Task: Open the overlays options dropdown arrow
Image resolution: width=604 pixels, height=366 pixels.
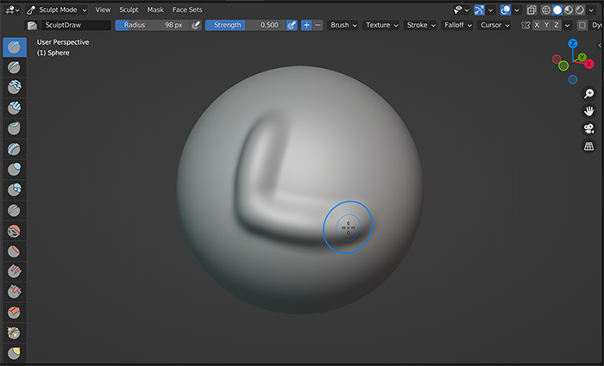Action: click(517, 10)
